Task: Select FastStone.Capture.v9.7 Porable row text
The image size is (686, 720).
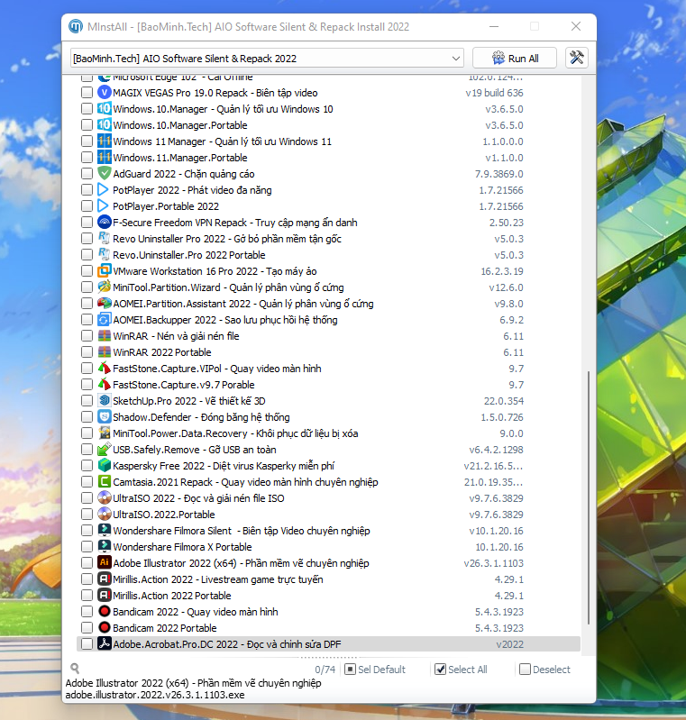Action: (184, 385)
